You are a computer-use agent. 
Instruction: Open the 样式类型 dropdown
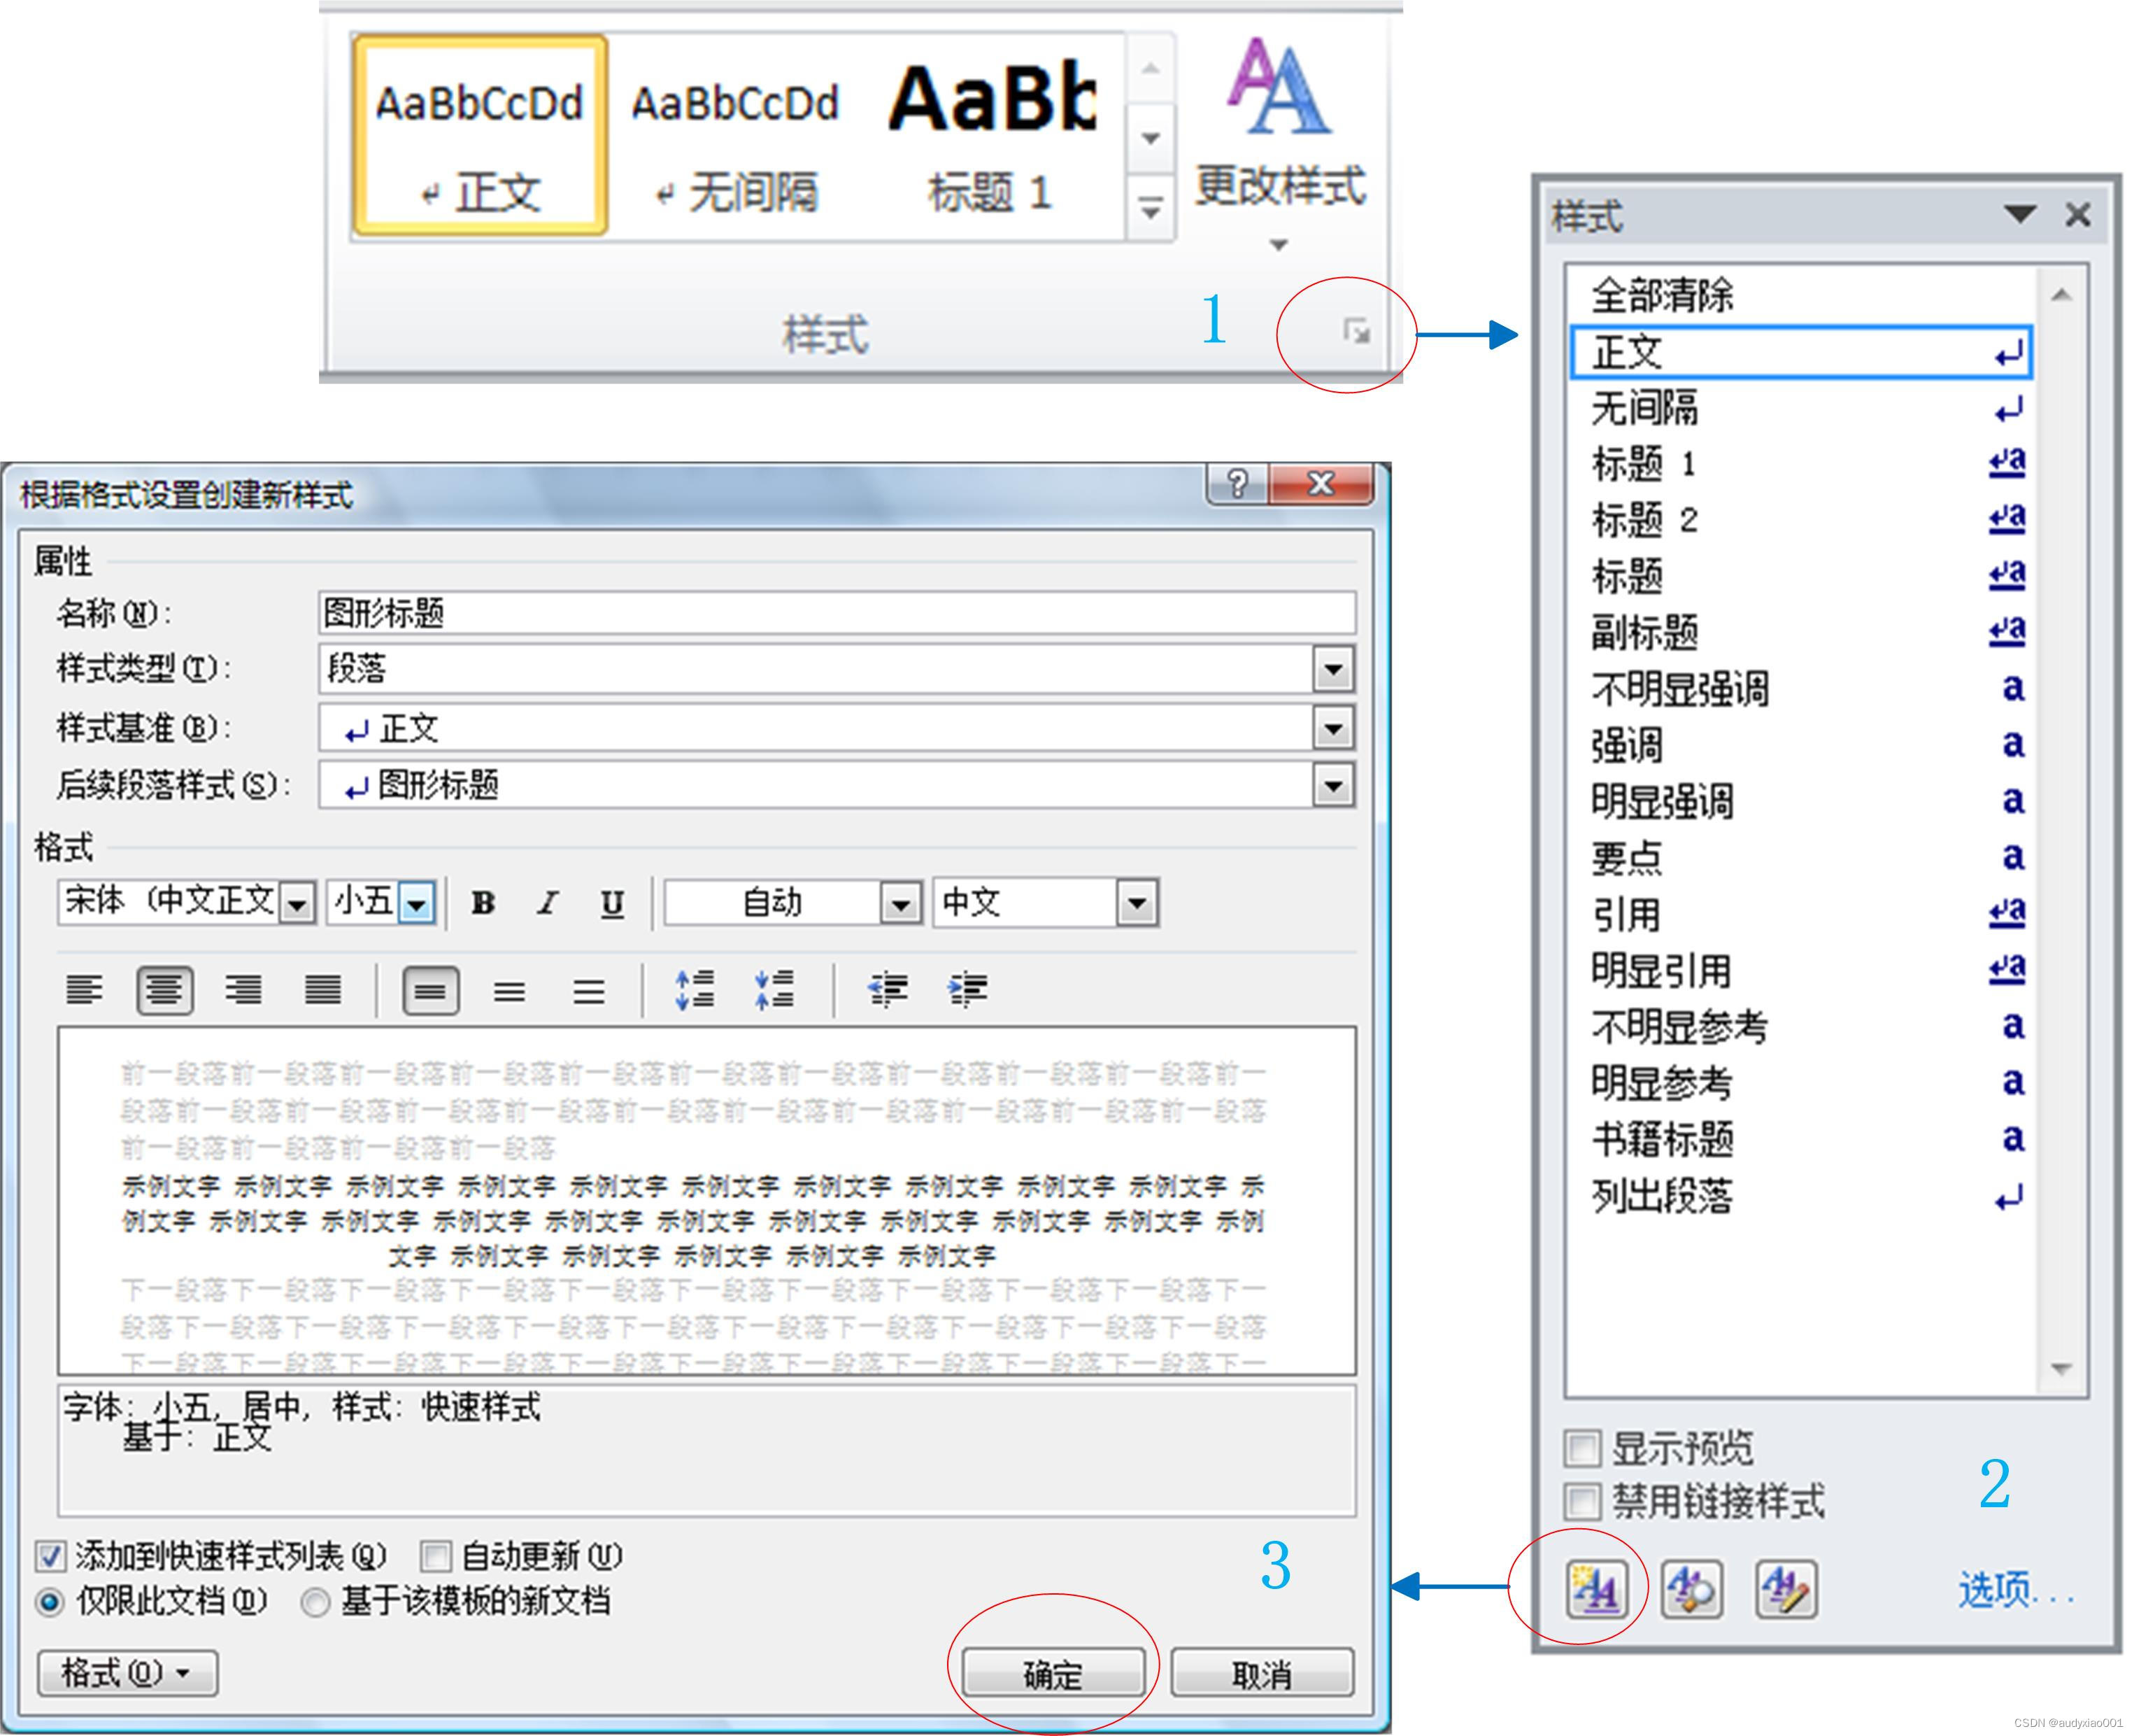1333,669
